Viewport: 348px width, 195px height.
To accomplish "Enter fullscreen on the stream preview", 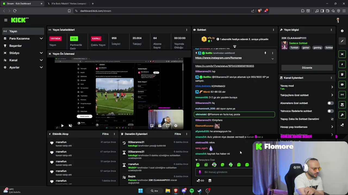I will 168,126.
